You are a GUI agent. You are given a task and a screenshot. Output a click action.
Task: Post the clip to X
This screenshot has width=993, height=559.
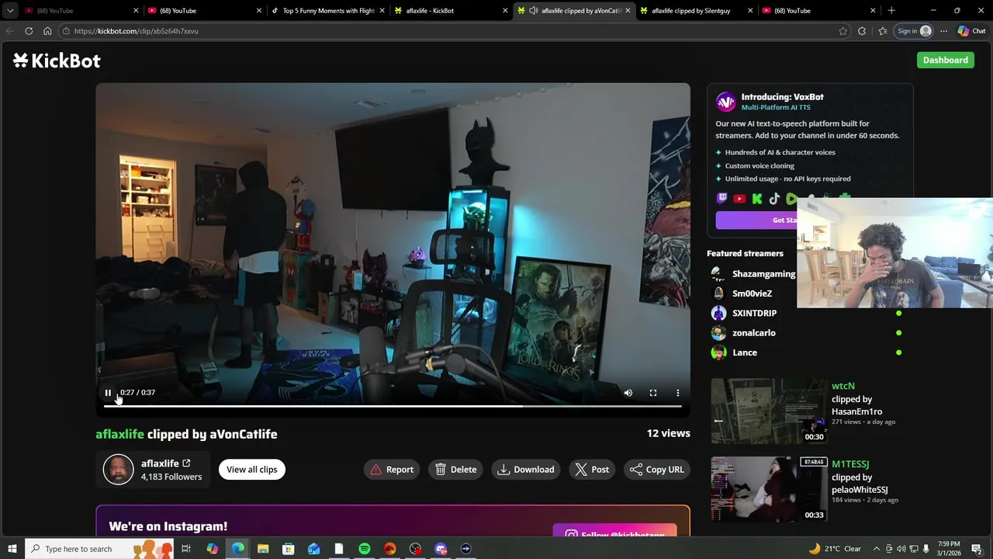pos(593,469)
